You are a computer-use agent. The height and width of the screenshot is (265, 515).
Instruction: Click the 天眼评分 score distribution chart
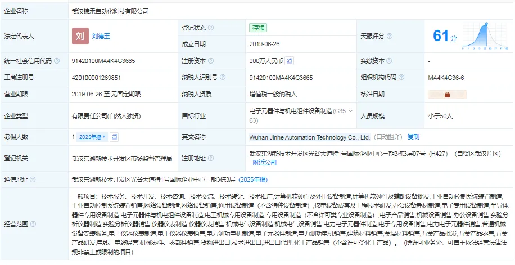[x=485, y=36]
